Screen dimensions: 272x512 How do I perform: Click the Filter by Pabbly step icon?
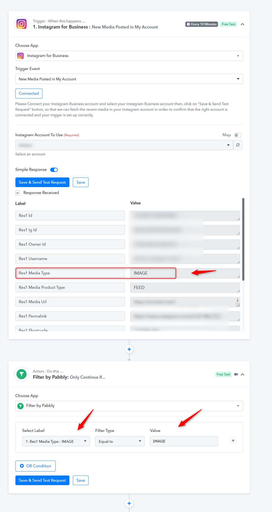point(22,374)
